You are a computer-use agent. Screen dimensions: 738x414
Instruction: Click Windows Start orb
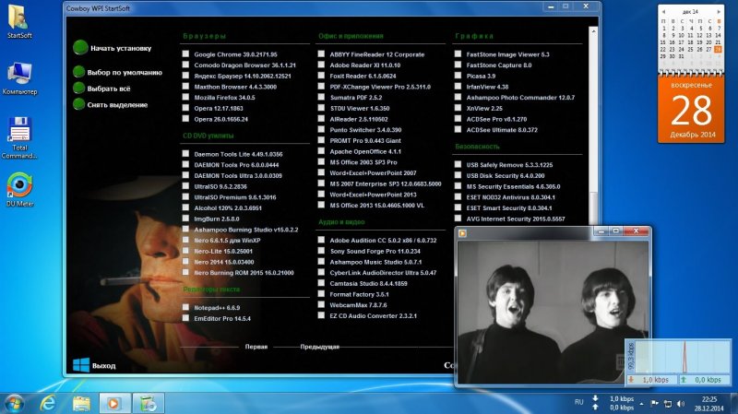pyautogui.click(x=14, y=403)
